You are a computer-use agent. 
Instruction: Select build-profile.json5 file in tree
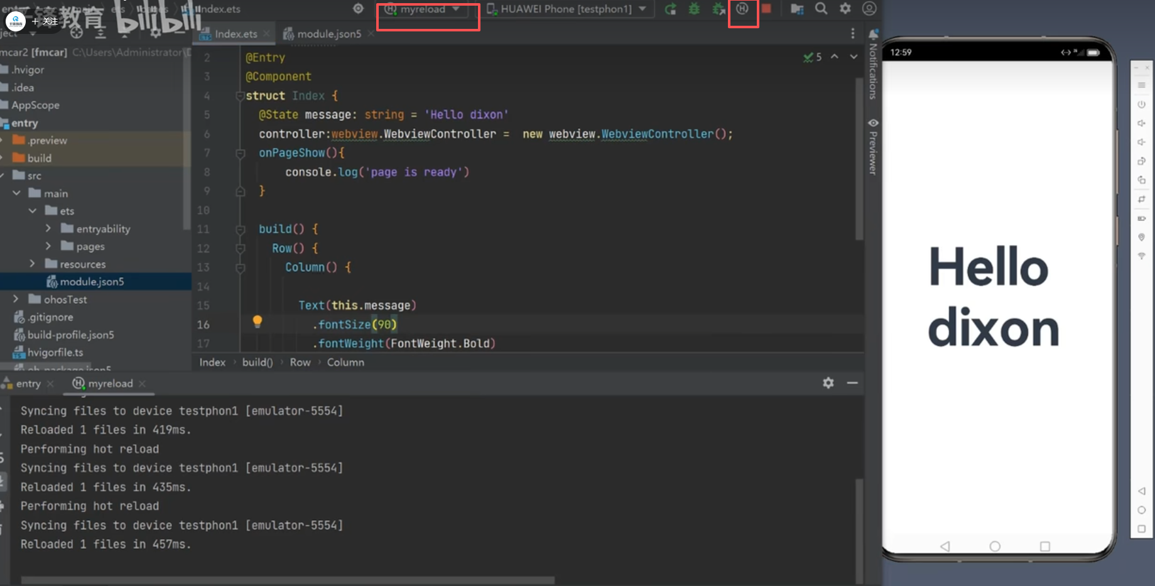pyautogui.click(x=70, y=335)
